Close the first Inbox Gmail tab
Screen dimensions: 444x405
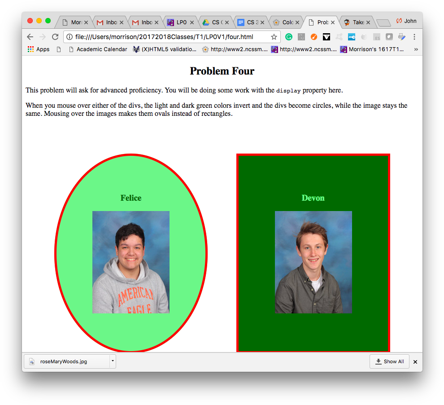point(122,22)
